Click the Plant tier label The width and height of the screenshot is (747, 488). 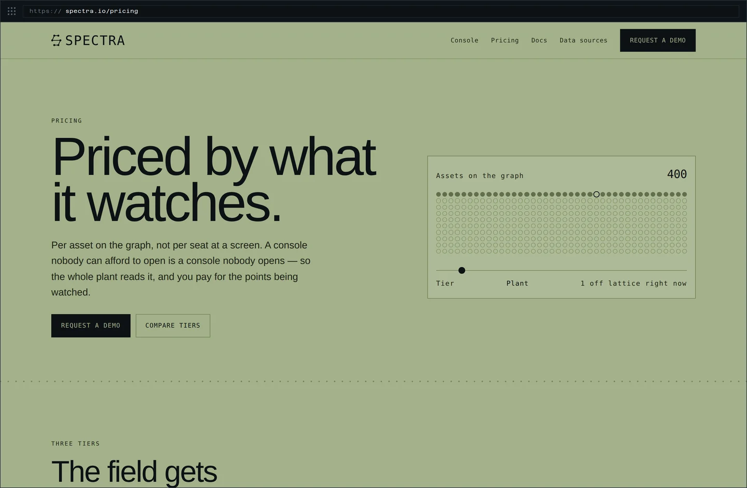(518, 284)
